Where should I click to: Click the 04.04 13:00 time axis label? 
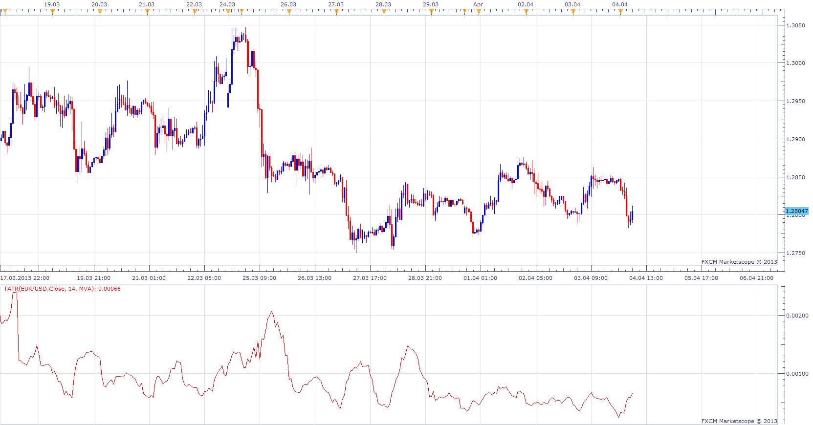point(646,278)
